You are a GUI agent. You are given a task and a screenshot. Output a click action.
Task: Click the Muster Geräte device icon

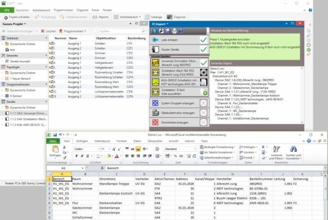pos(155,50)
